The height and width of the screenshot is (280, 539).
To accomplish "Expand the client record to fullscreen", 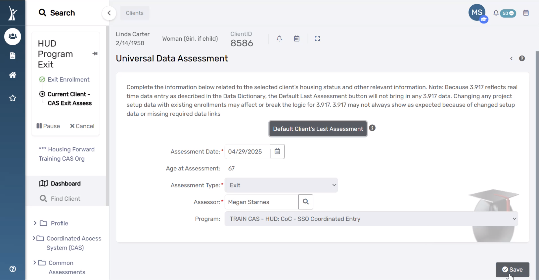I will [x=317, y=38].
